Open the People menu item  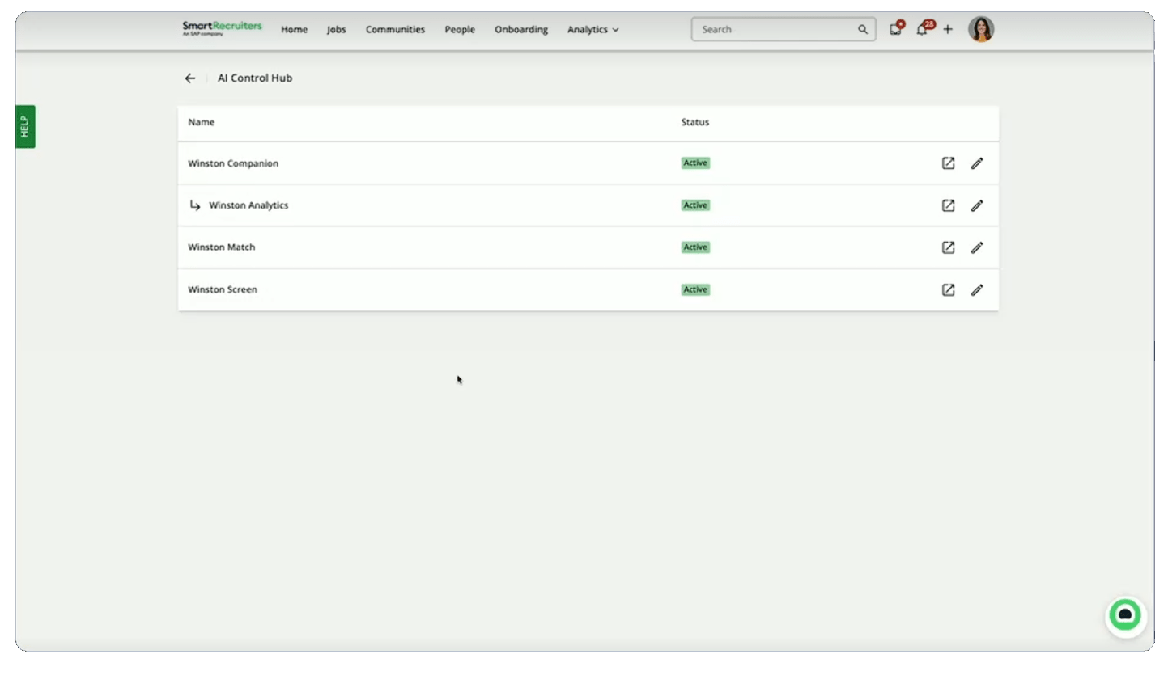(x=459, y=30)
